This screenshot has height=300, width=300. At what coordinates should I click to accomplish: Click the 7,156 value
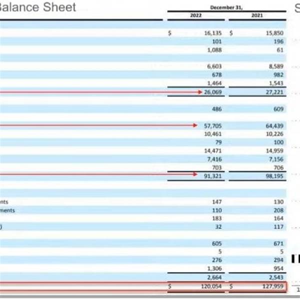click(x=276, y=159)
